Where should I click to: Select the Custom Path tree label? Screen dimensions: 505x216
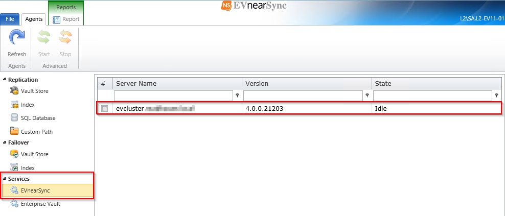coord(37,132)
